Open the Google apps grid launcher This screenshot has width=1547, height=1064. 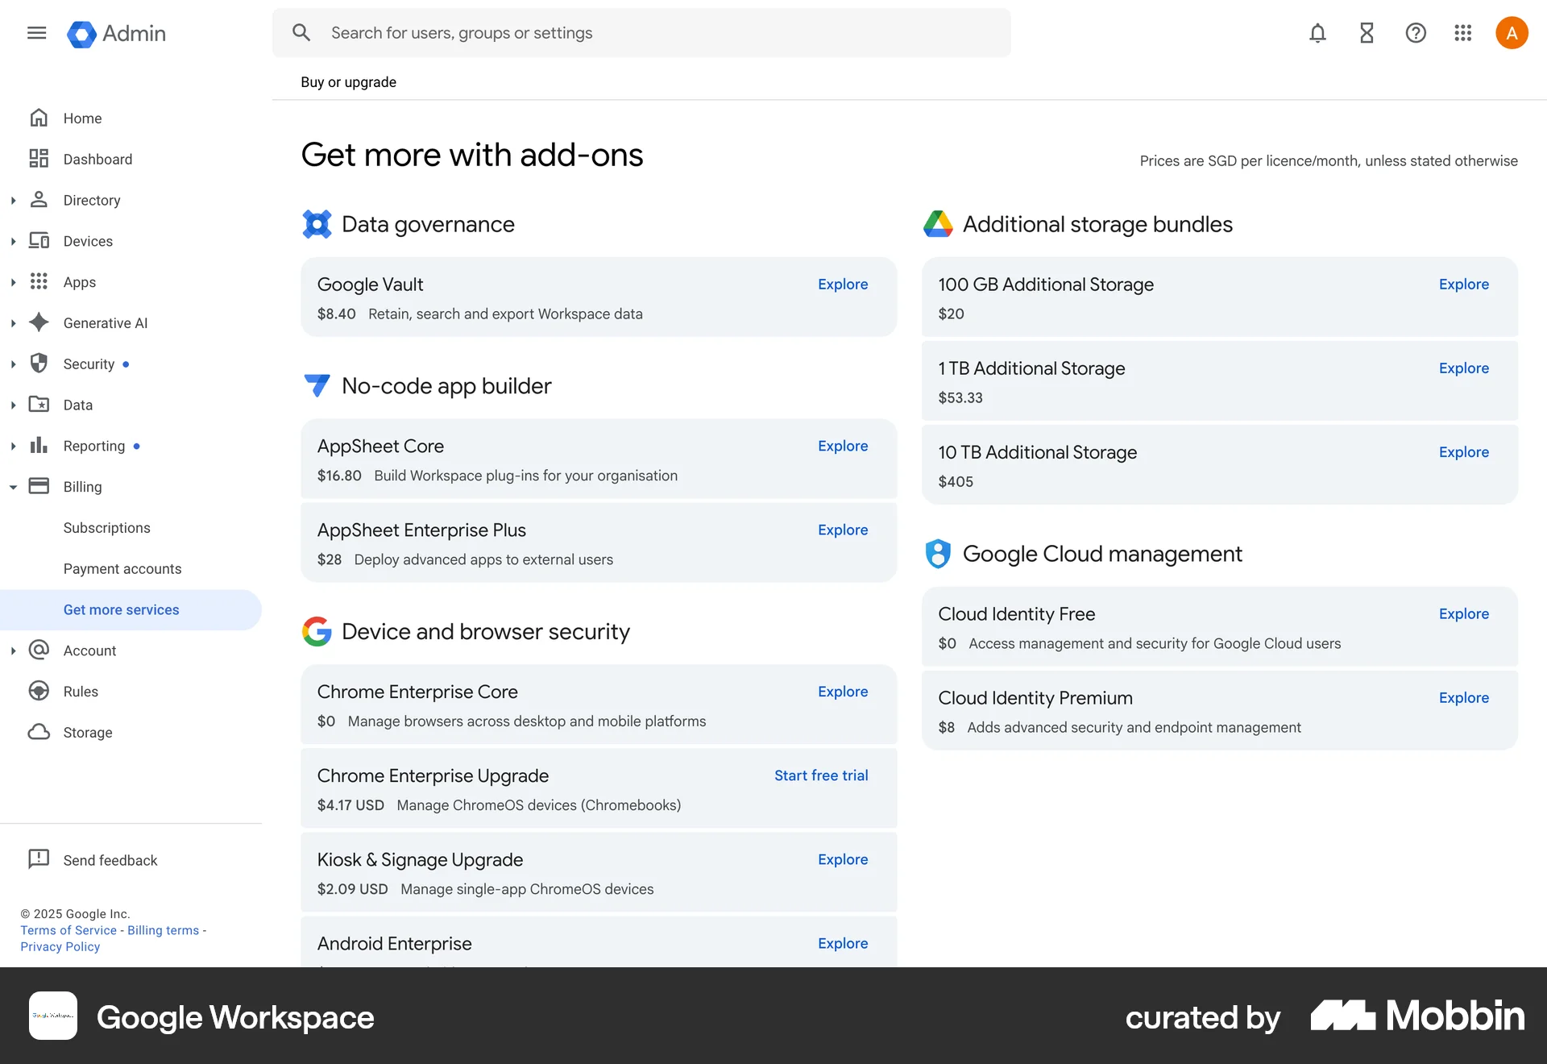point(1462,33)
